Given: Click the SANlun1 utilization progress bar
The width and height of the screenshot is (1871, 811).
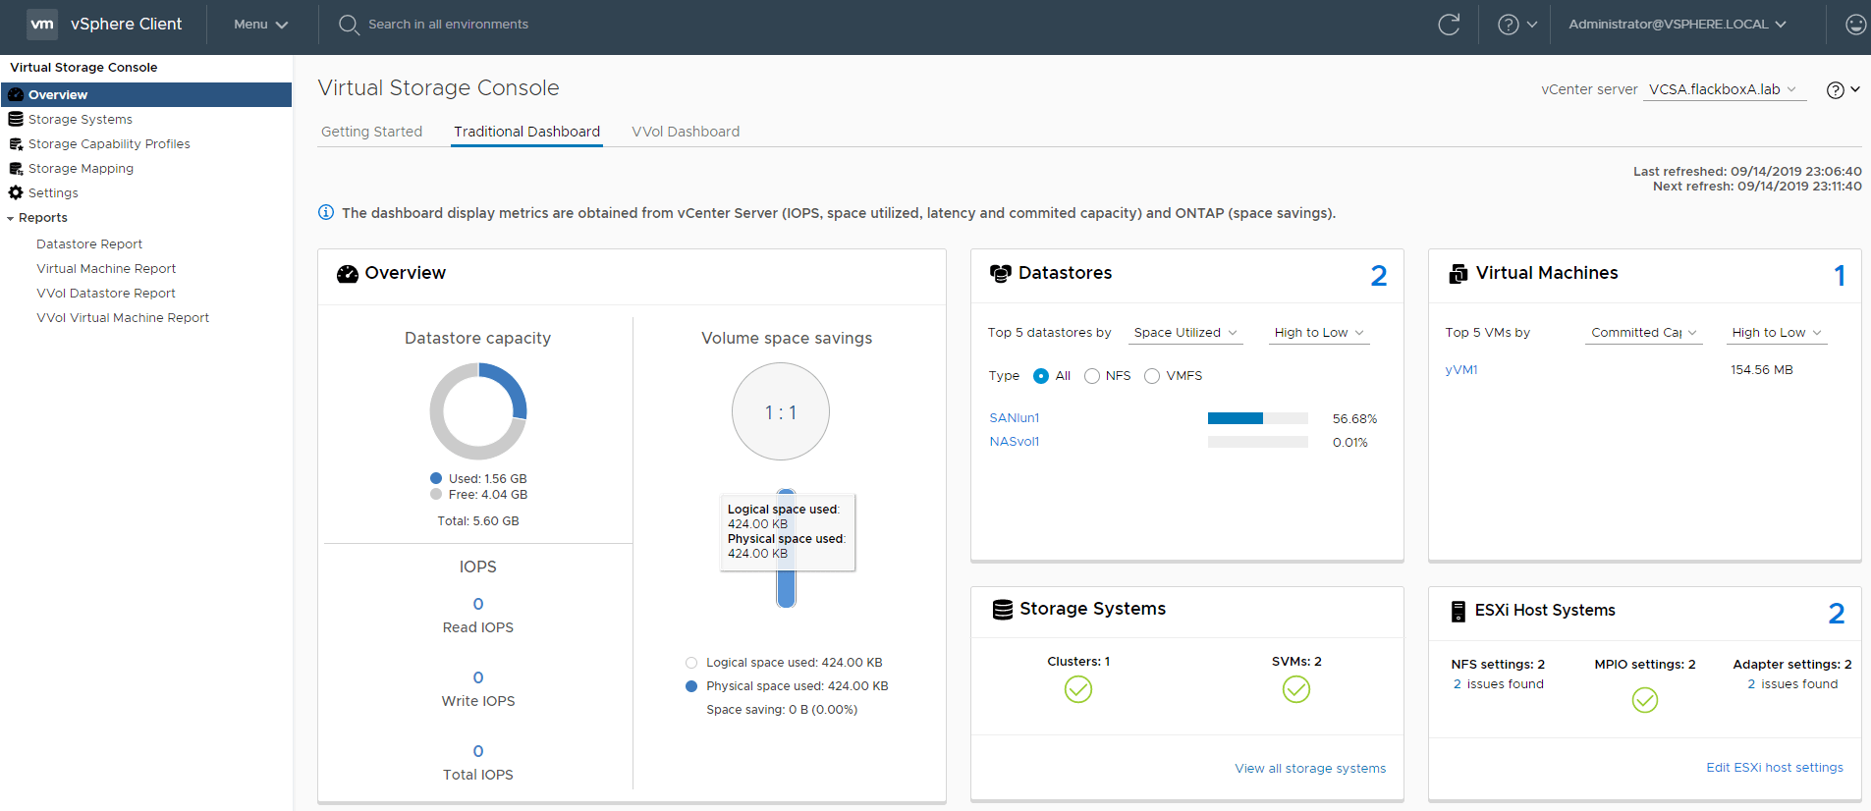Looking at the screenshot, I should 1257,418.
